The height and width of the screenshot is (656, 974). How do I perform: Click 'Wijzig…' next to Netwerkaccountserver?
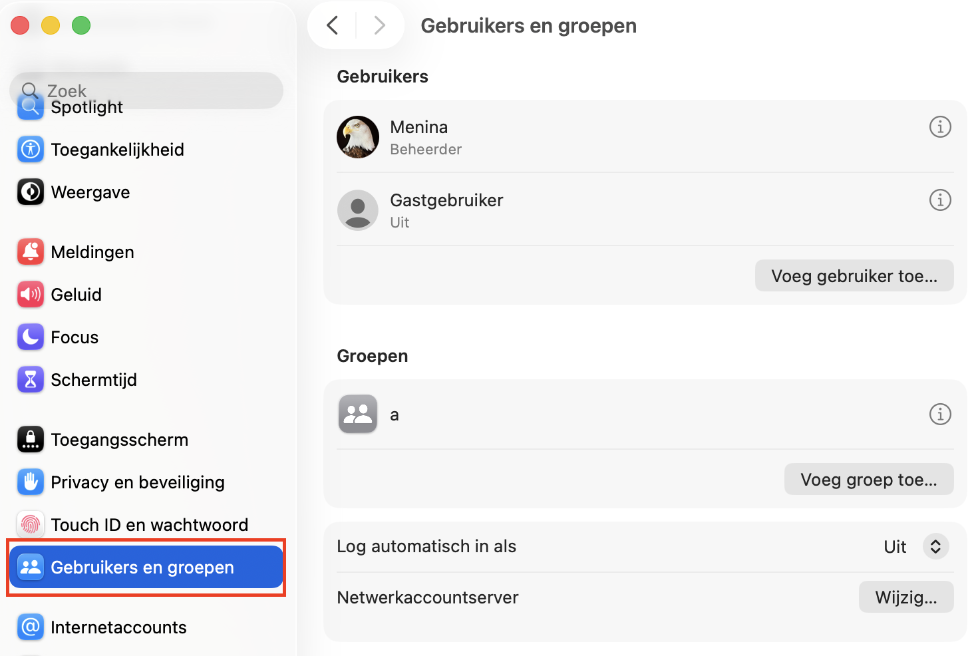click(906, 597)
